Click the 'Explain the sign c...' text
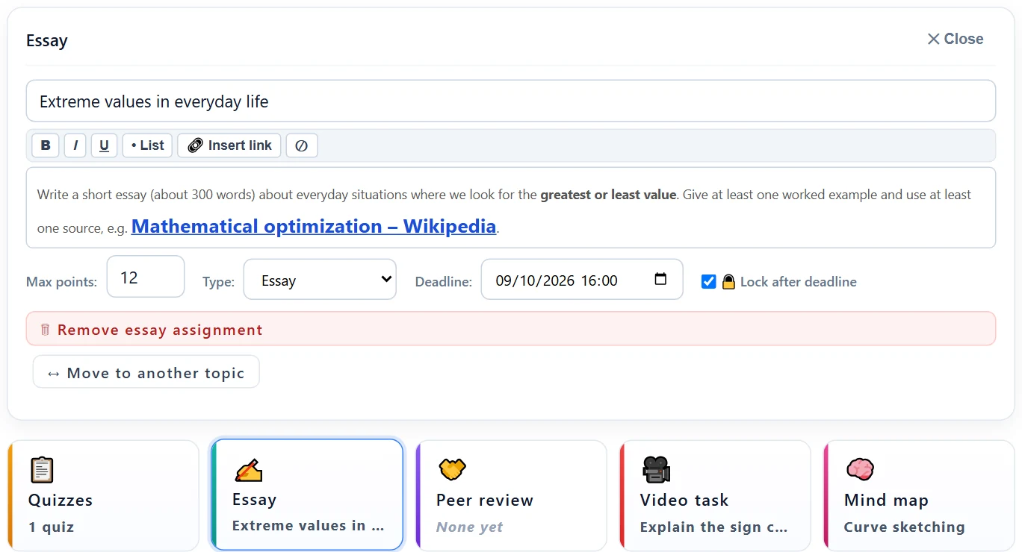Viewport: 1022px width, 552px height. [713, 527]
